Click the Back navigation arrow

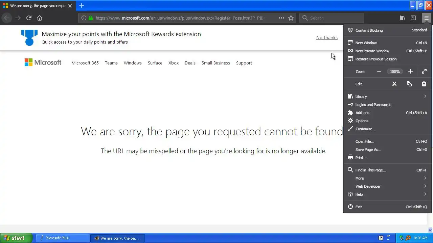tap(7, 18)
